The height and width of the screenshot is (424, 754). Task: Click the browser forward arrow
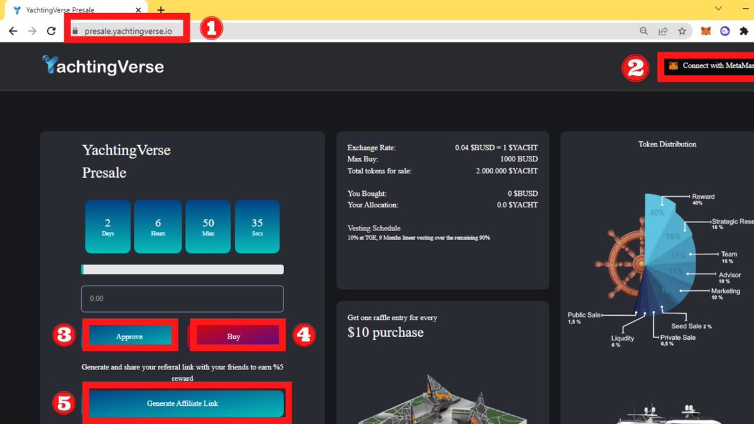click(32, 31)
